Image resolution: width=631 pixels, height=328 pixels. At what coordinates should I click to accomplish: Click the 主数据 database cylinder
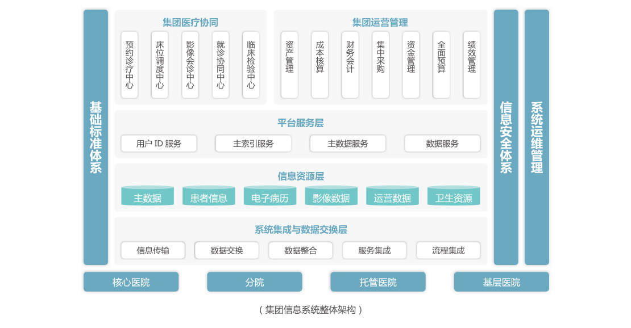click(x=147, y=196)
